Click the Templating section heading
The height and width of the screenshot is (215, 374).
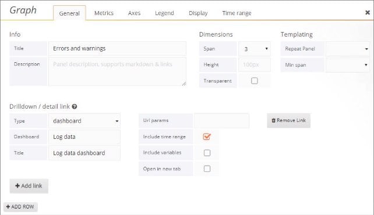tap(297, 34)
